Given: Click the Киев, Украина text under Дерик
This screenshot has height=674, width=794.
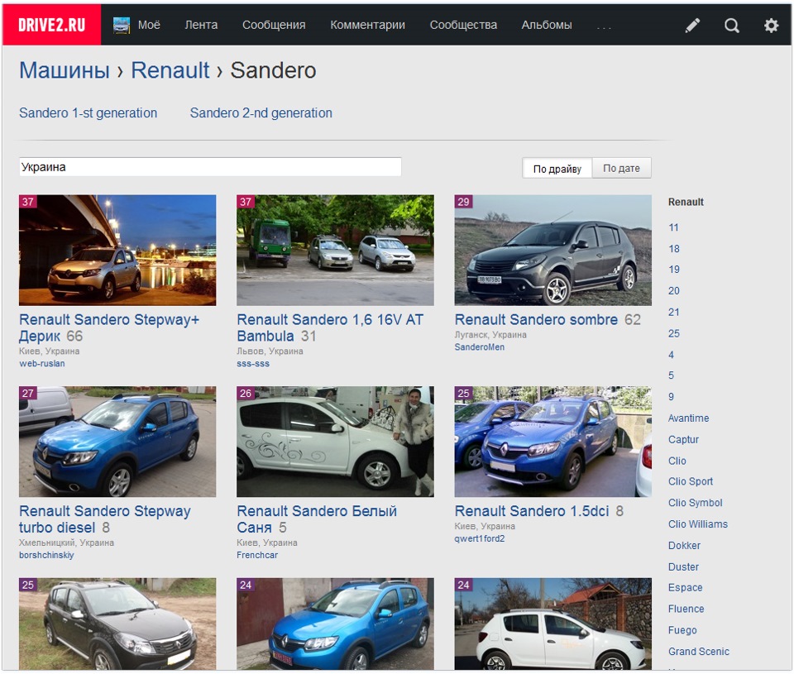Looking at the screenshot, I should click(x=49, y=351).
